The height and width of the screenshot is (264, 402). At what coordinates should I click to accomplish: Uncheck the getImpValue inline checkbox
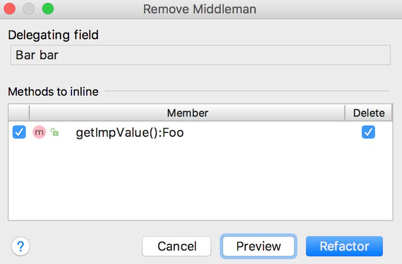tap(19, 132)
